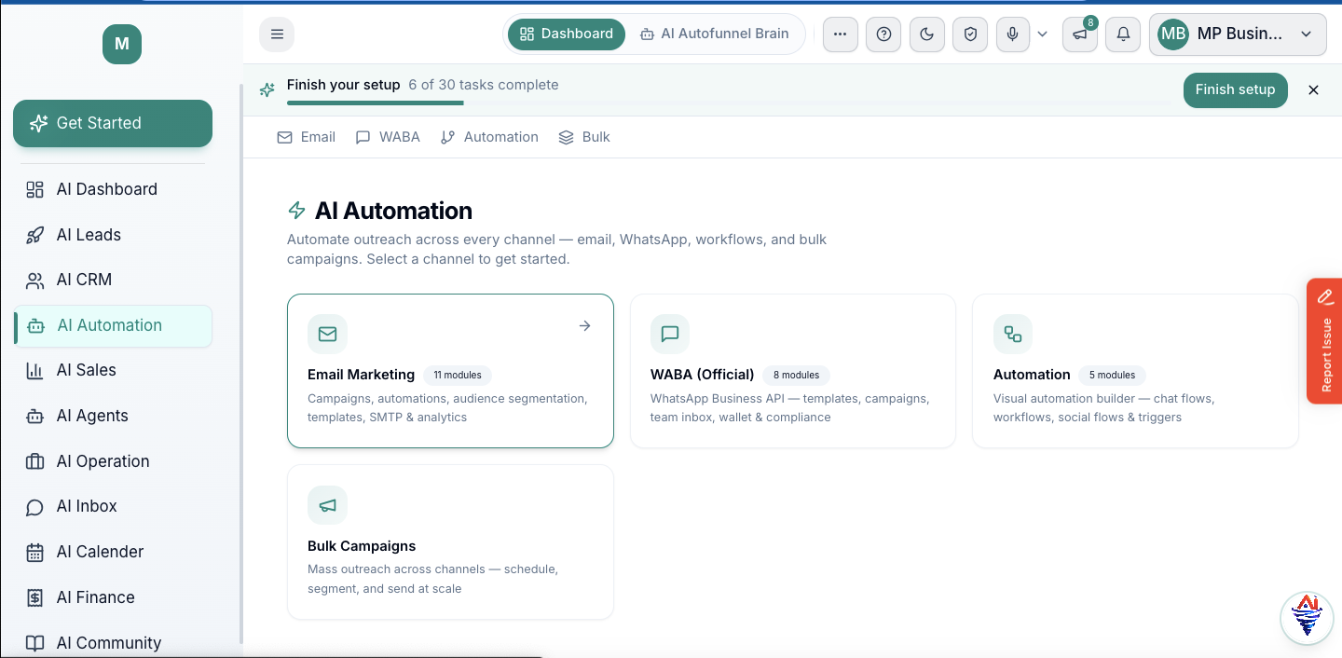Open announcements megaphone with badge 8

[1080, 34]
